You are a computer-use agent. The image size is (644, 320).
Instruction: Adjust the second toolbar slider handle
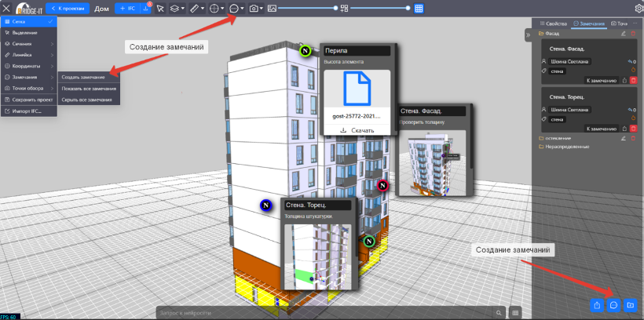click(408, 8)
